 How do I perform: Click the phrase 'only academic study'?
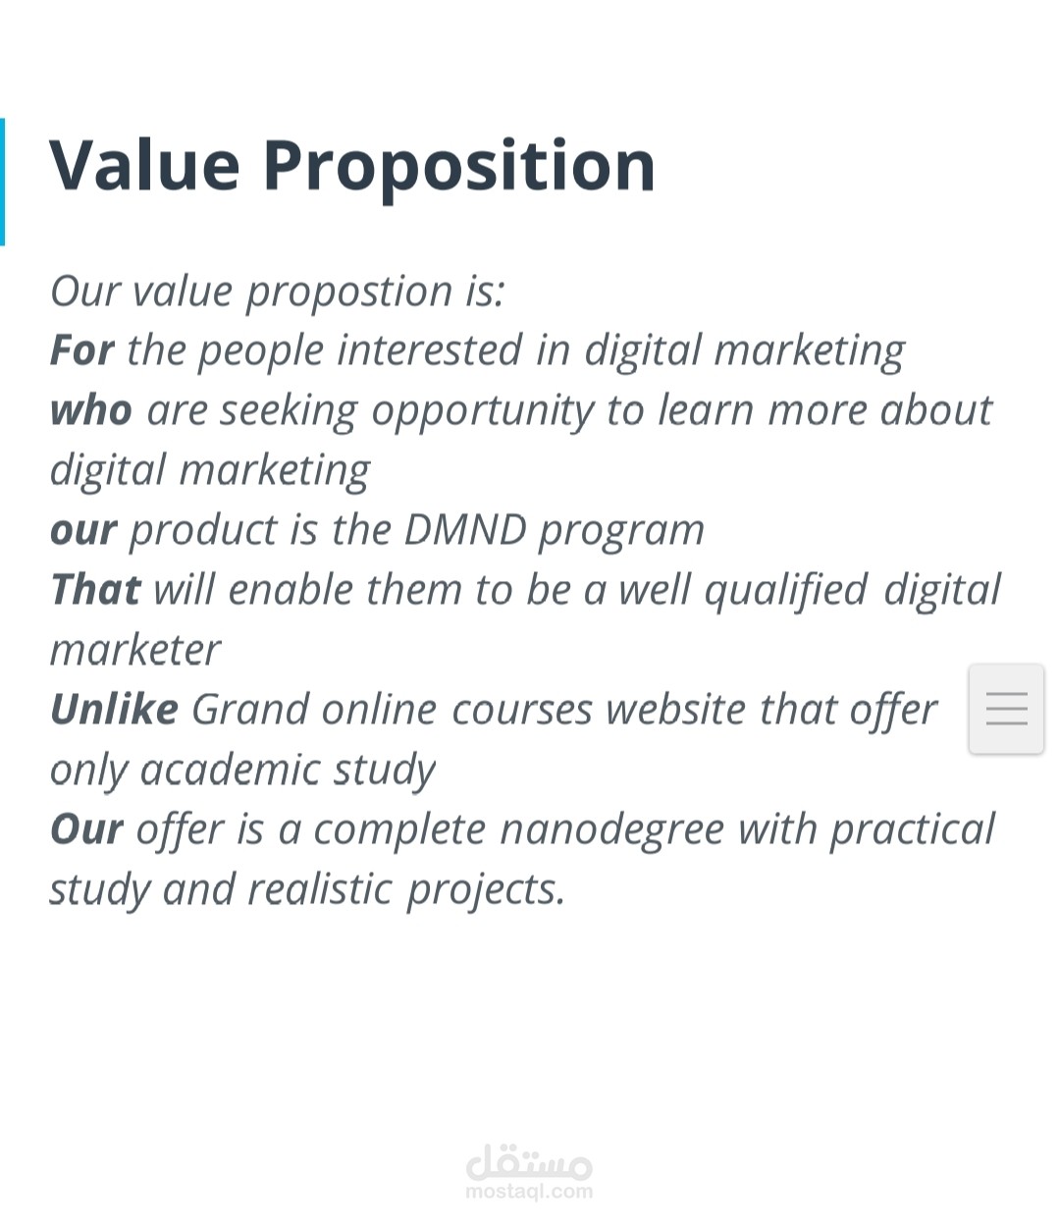point(242,771)
